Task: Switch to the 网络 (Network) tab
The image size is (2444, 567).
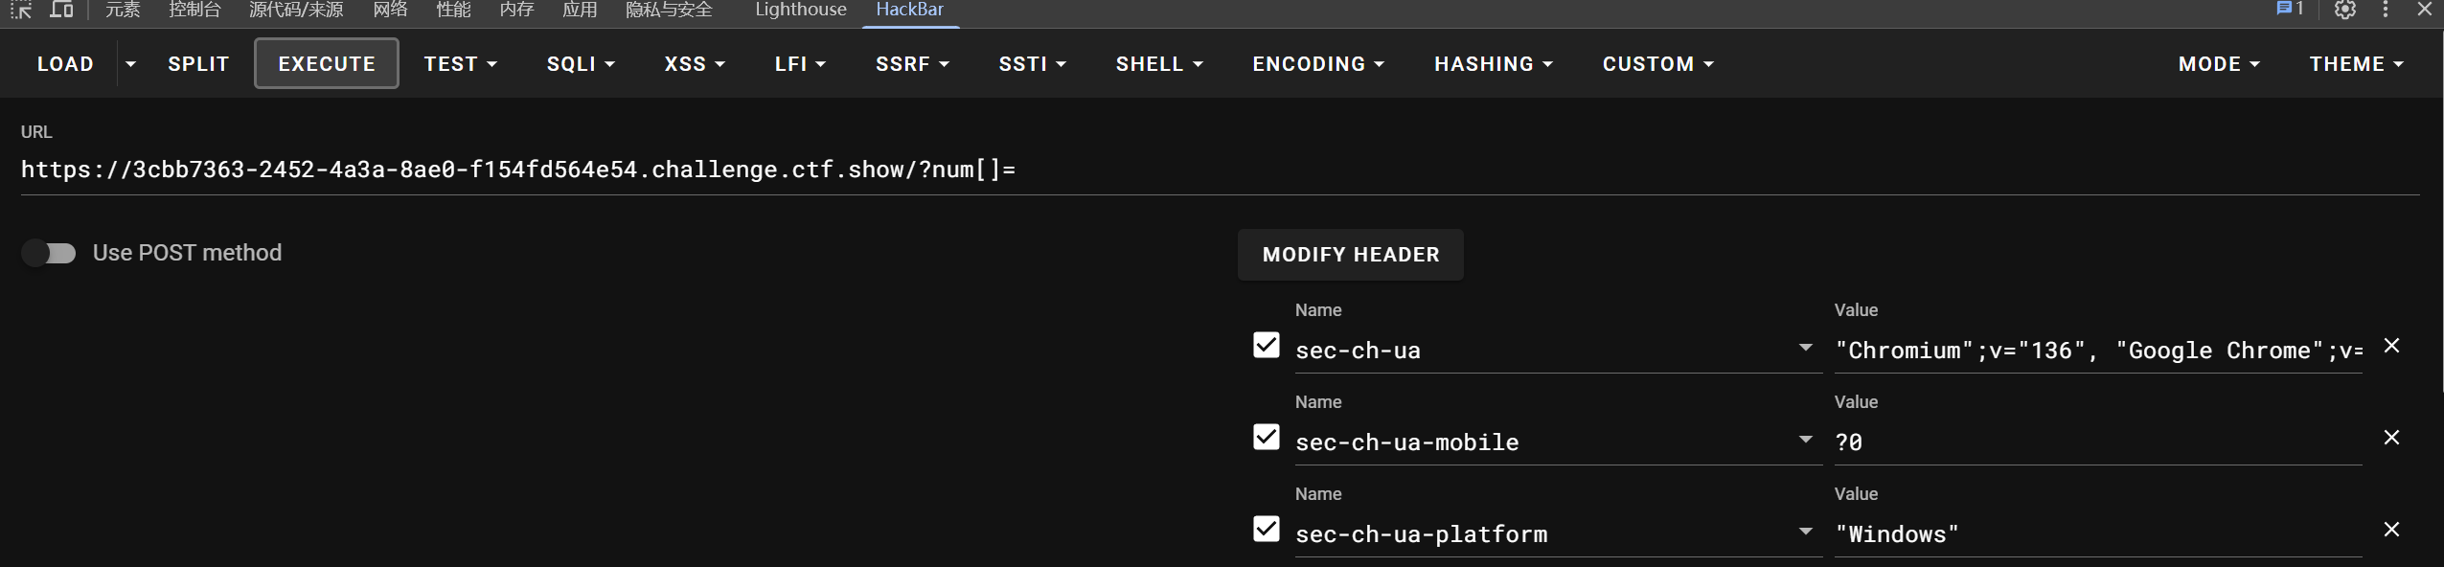Action: [x=390, y=10]
